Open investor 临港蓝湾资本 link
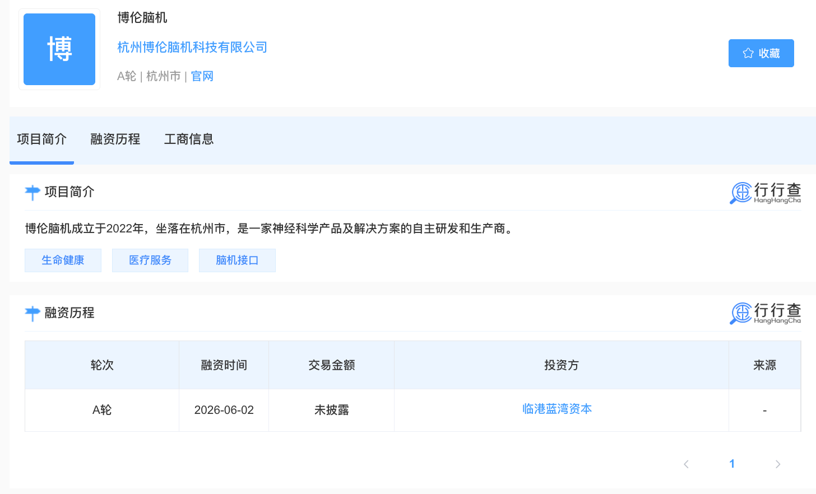 [557, 409]
